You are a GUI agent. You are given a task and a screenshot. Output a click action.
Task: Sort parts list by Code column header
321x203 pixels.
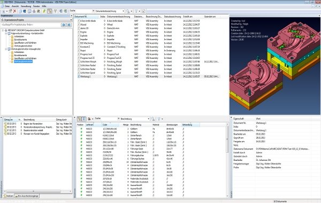[111, 124]
